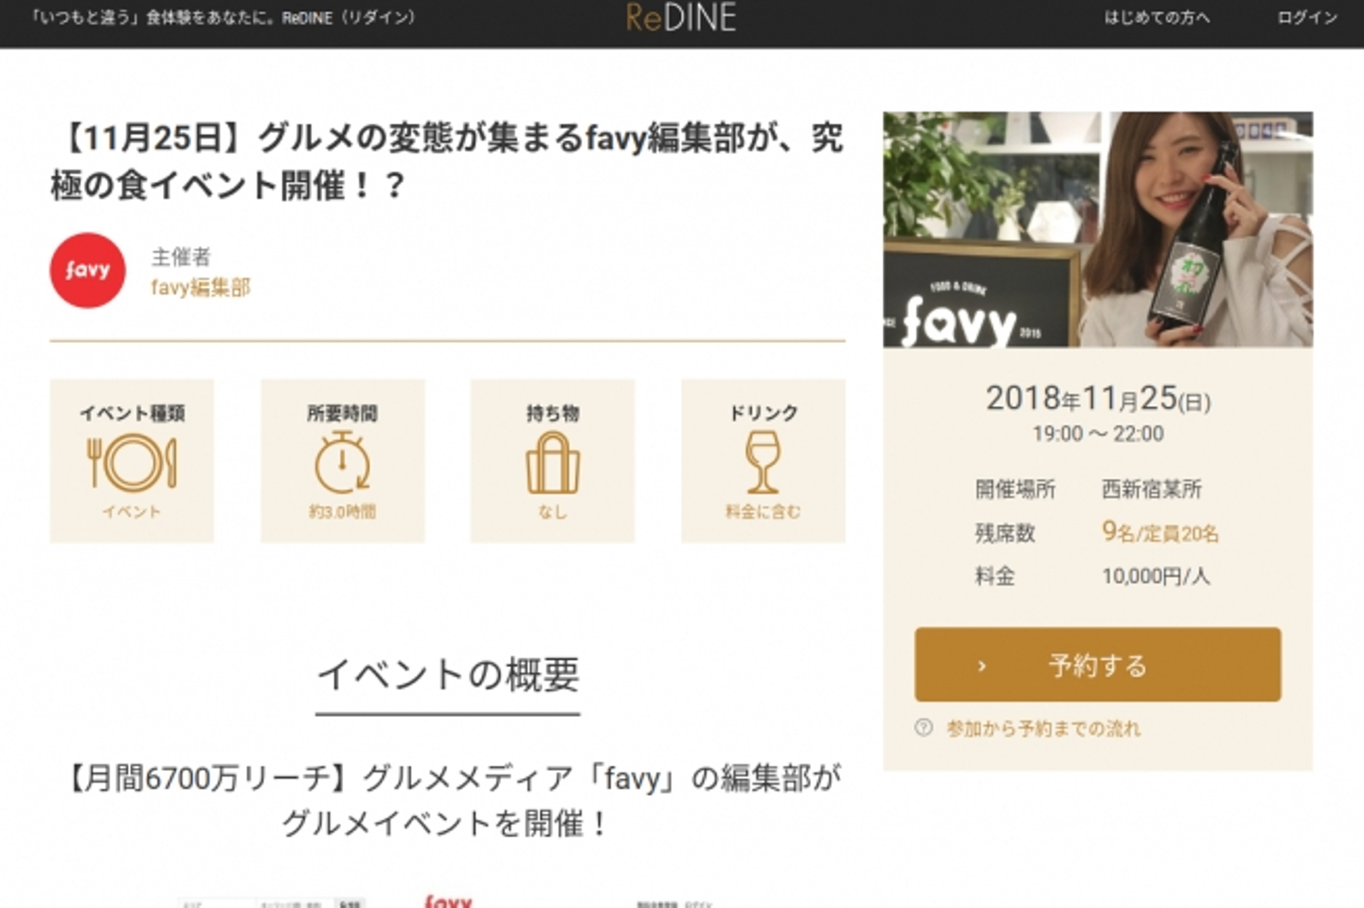Click the 所要時間 info card
This screenshot has height=908, width=1364.
click(x=343, y=461)
